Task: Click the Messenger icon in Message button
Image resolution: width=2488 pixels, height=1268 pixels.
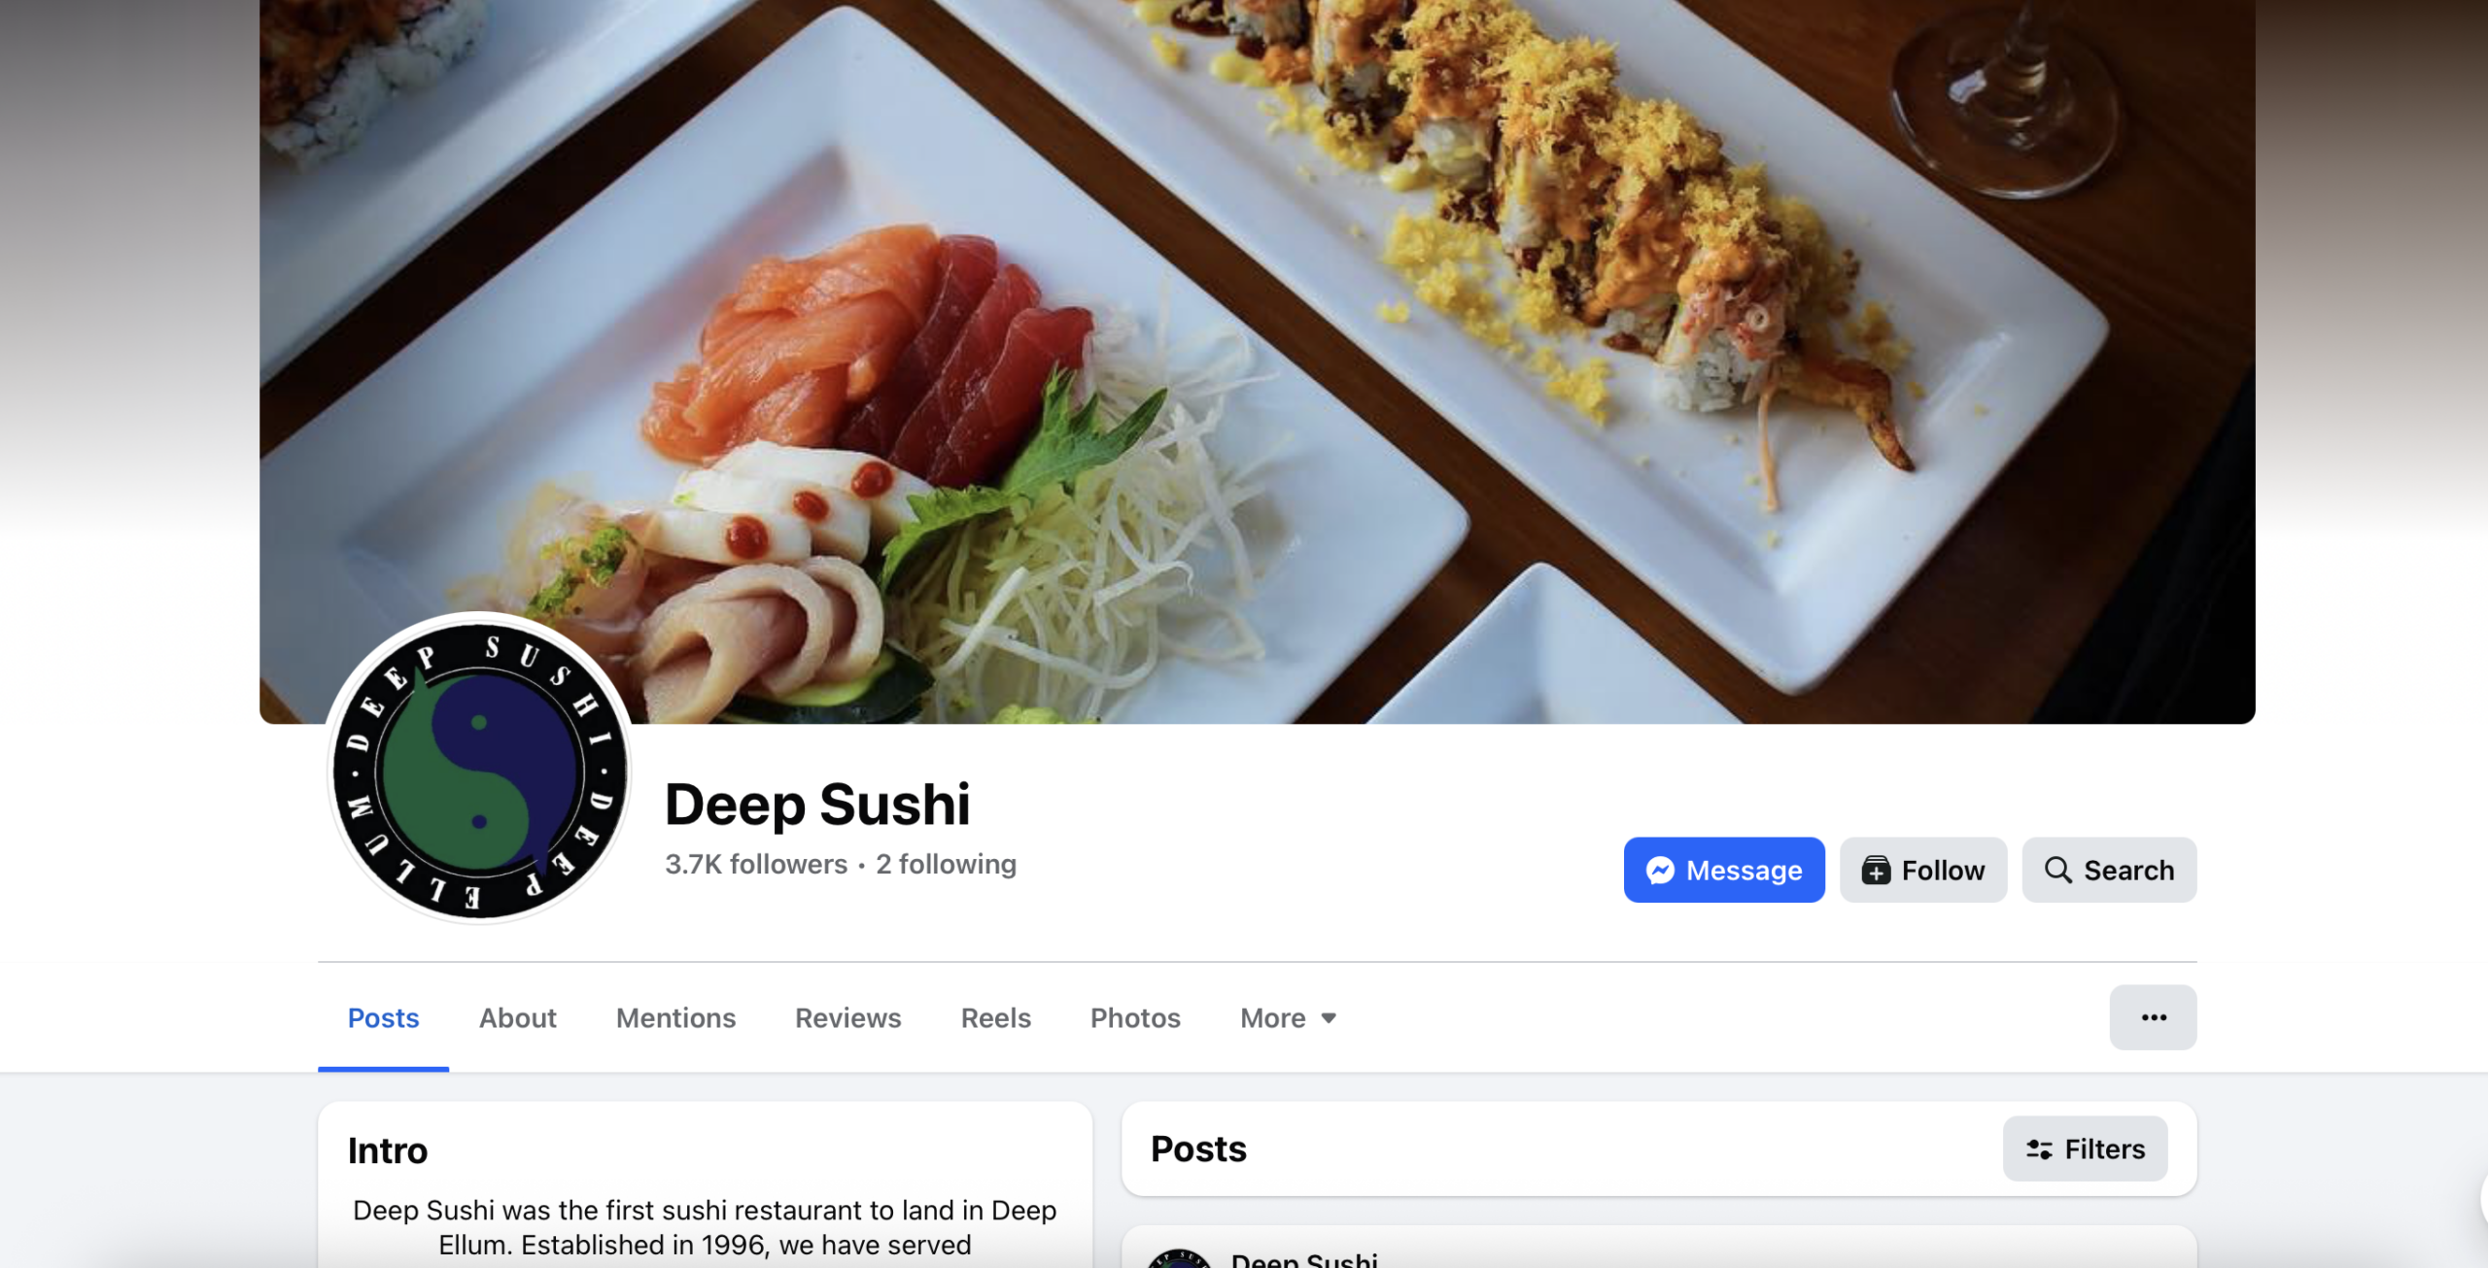Action: tap(1660, 871)
